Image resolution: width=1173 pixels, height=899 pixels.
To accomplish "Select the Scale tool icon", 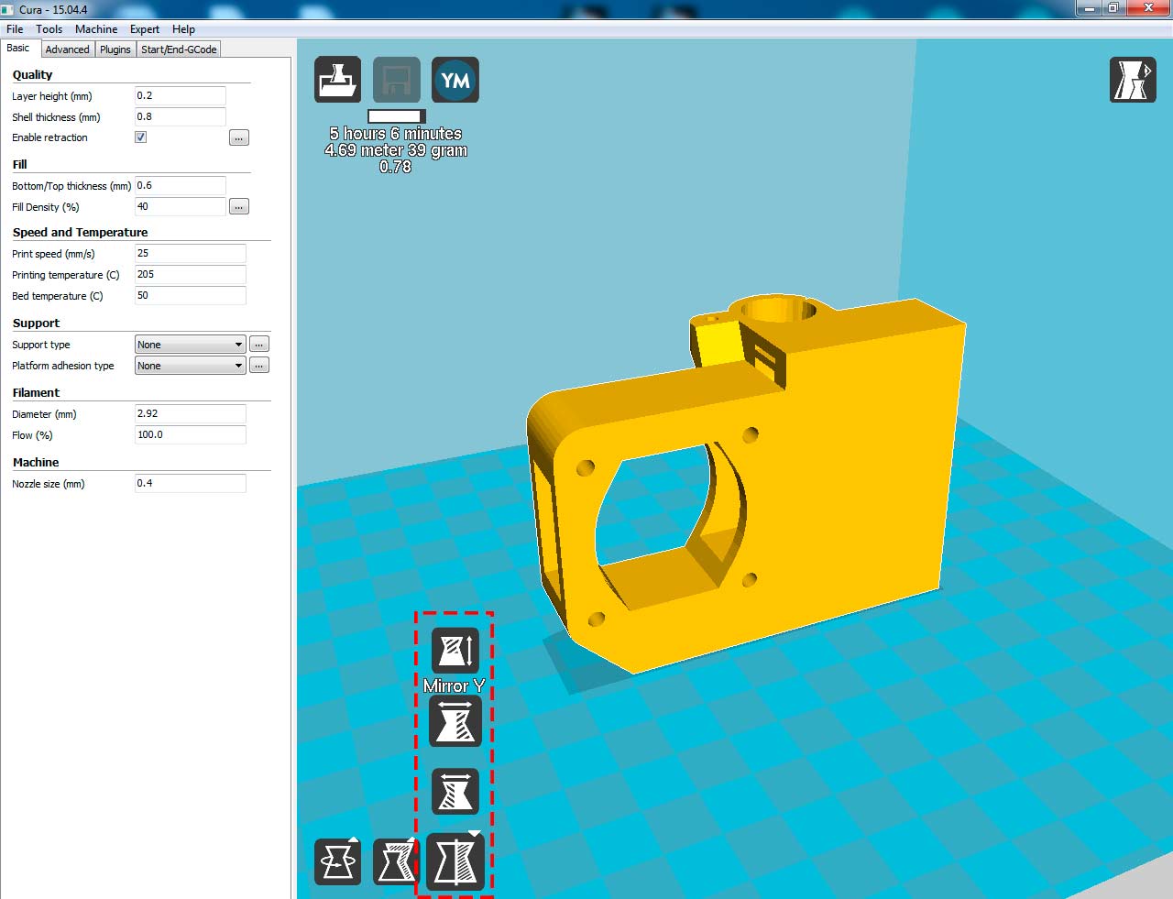I will (396, 861).
